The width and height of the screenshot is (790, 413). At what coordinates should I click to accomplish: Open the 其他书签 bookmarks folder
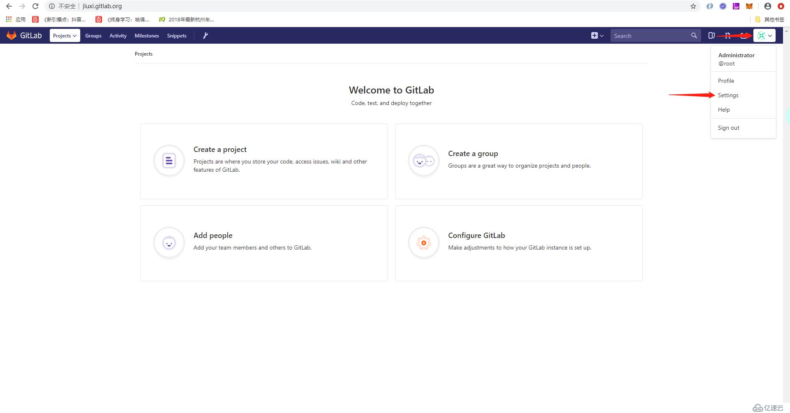point(770,19)
